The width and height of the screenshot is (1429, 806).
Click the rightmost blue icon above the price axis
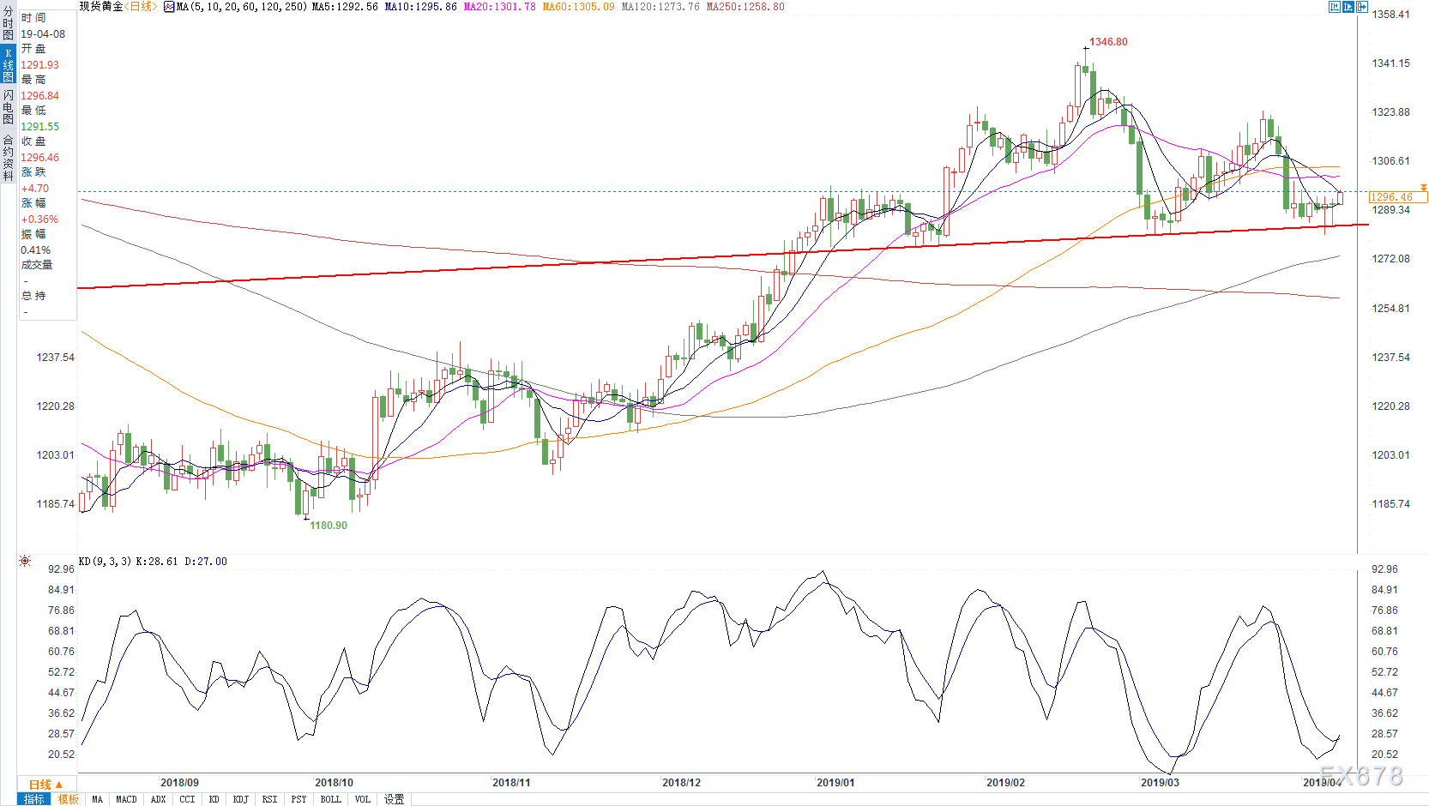(1362, 7)
